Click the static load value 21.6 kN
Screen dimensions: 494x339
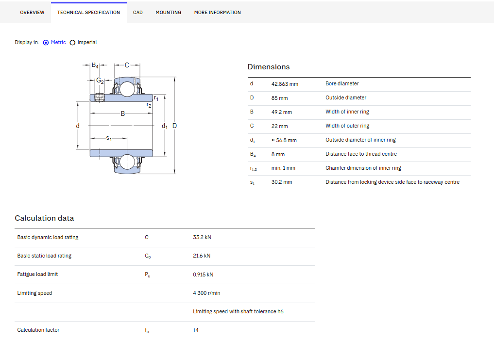(x=202, y=256)
